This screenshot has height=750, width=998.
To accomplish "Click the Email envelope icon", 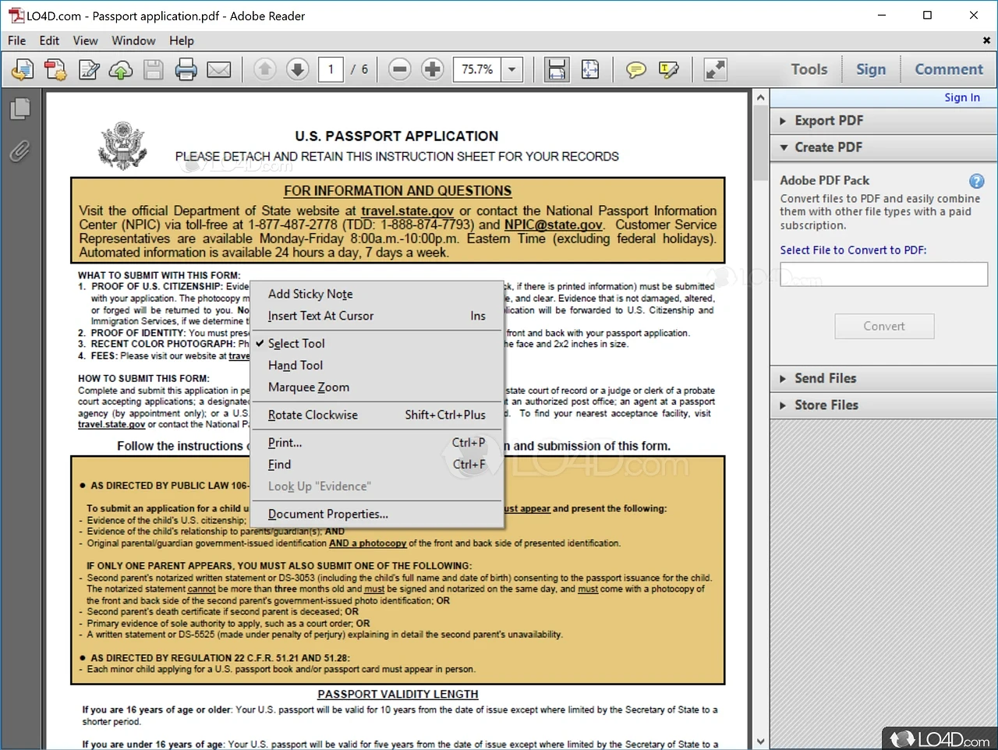I will coord(218,69).
